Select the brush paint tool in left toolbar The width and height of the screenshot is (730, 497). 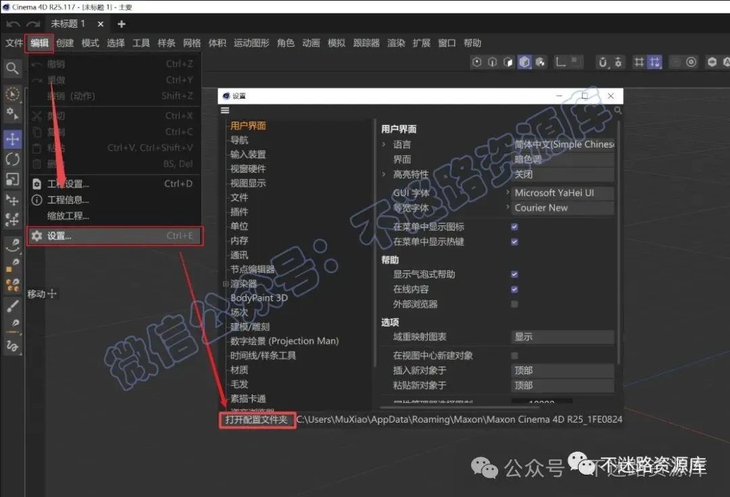13,306
